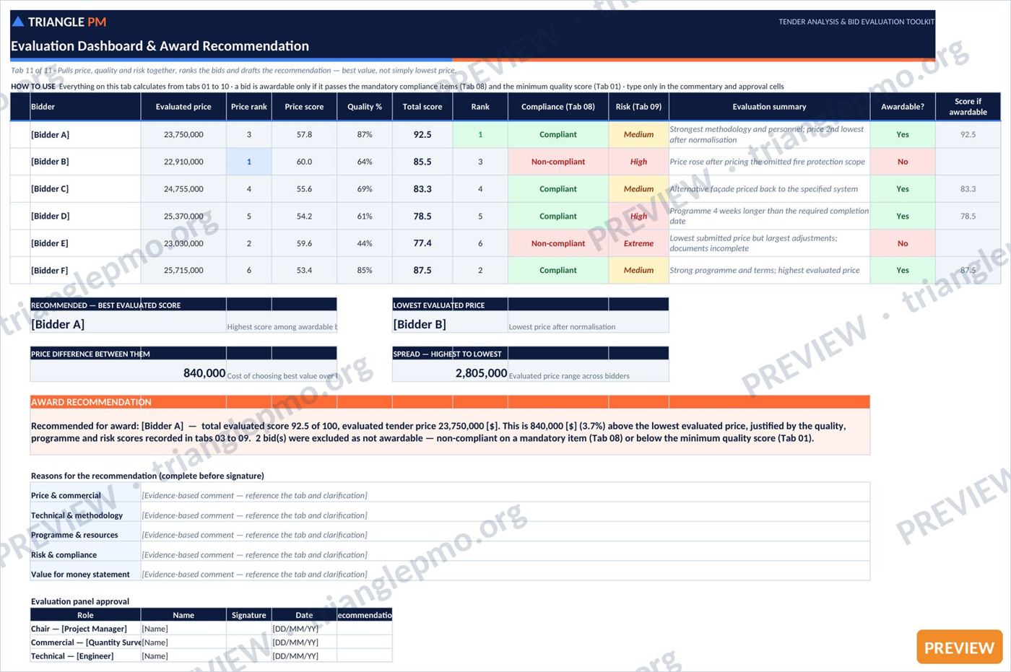Click the Risk (Tab 09) column header

point(638,107)
